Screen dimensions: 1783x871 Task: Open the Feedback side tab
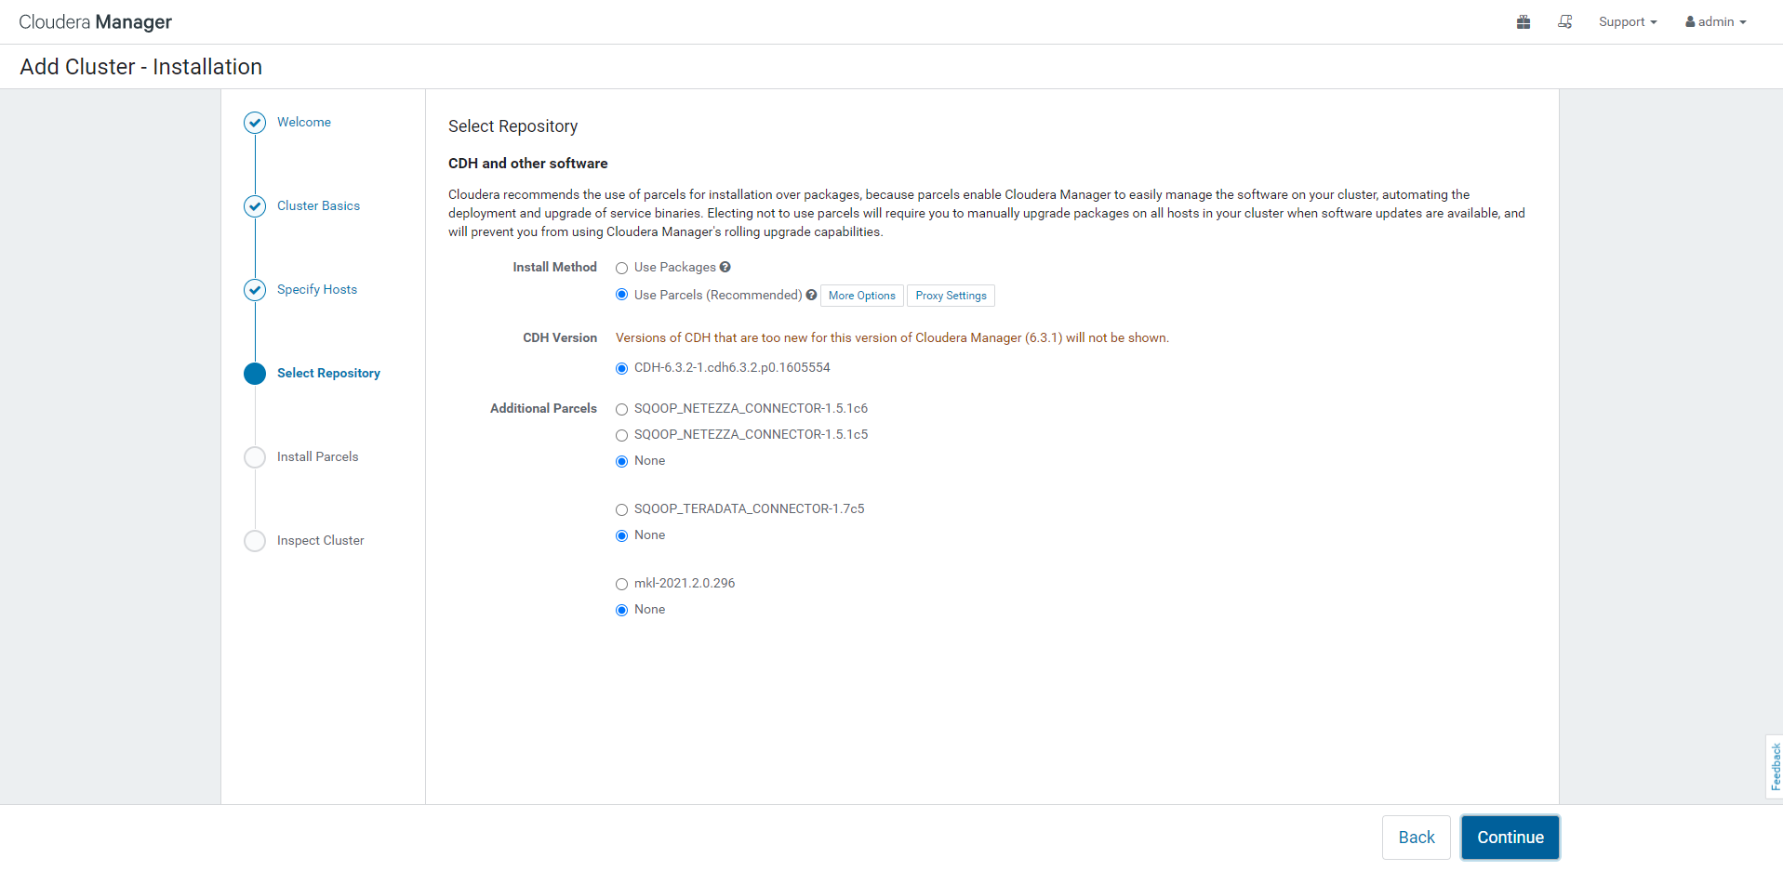(1775, 767)
